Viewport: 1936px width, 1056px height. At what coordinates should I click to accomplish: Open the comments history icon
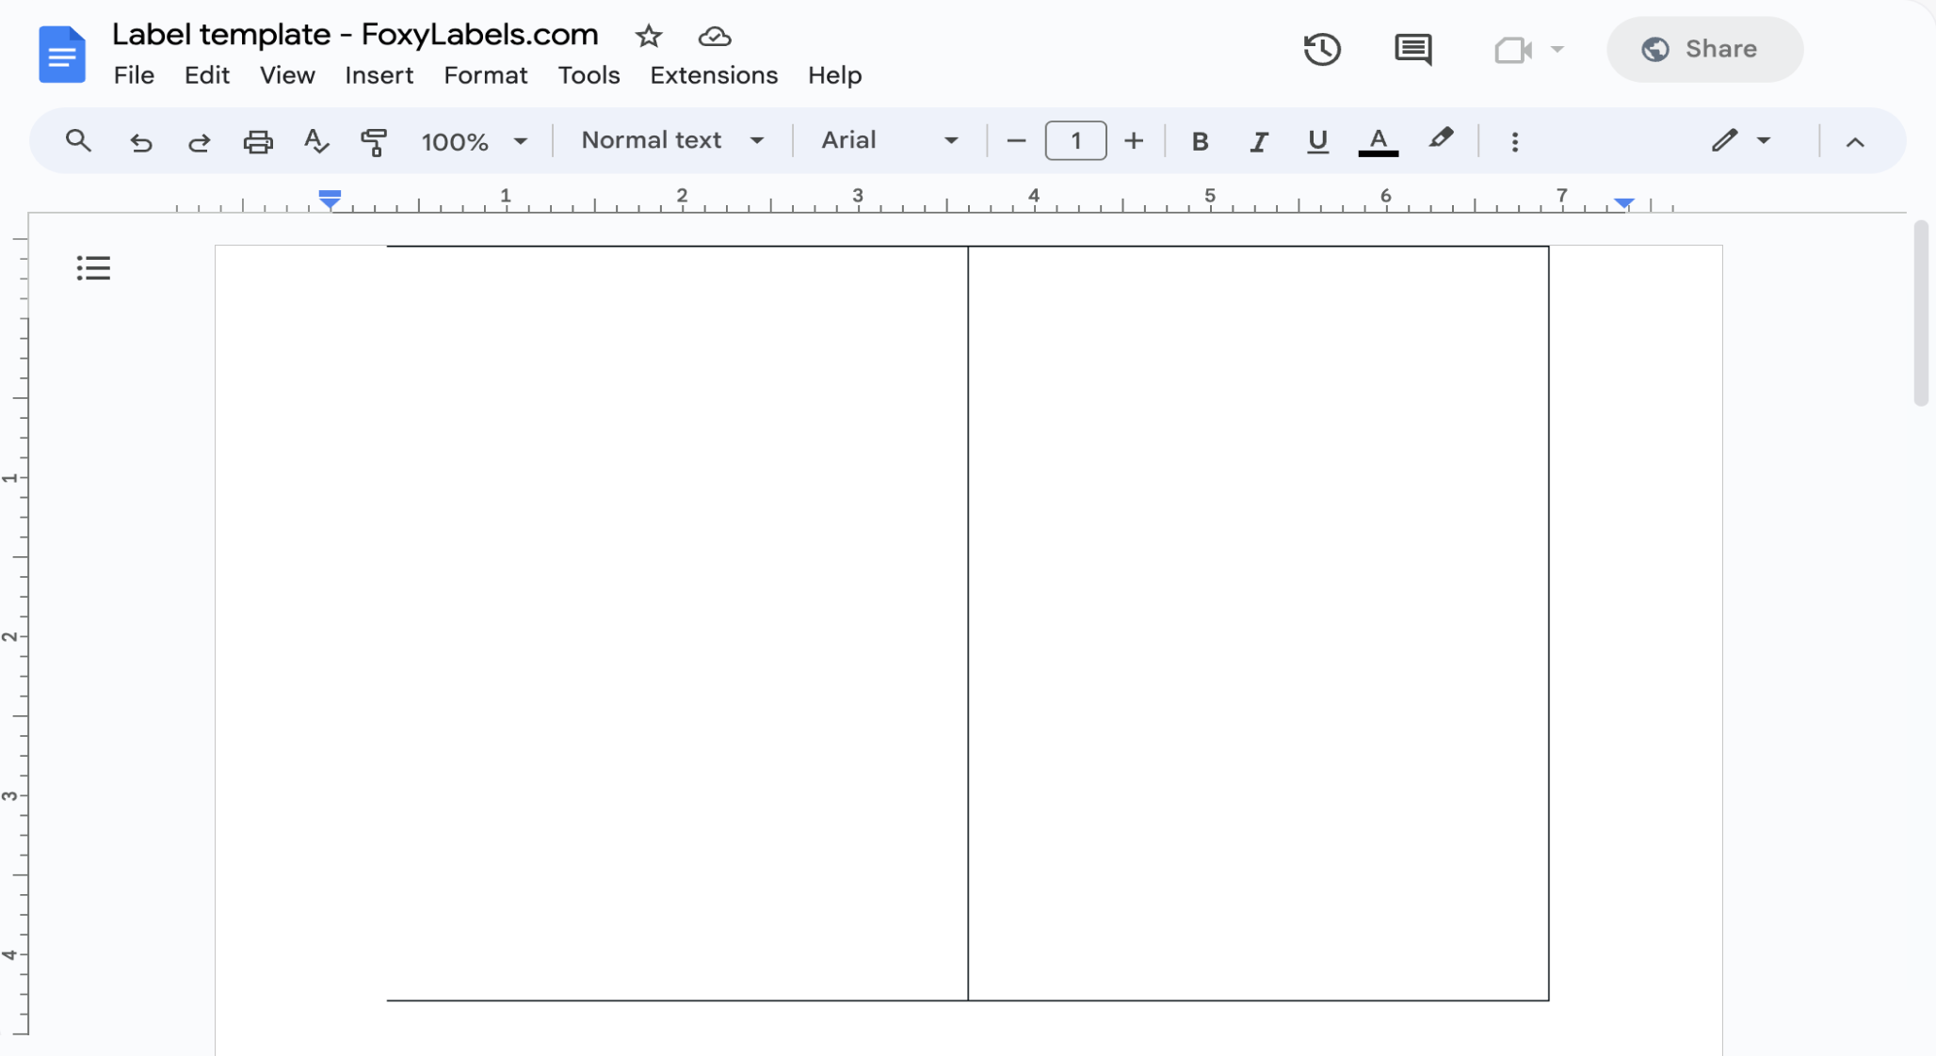(1412, 49)
